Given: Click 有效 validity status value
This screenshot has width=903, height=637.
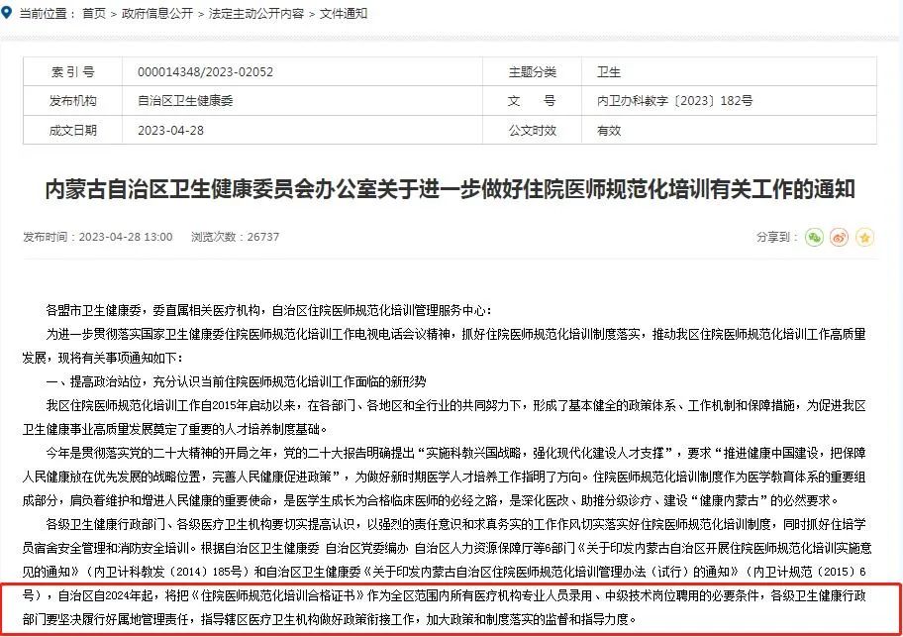Looking at the screenshot, I should tap(609, 130).
